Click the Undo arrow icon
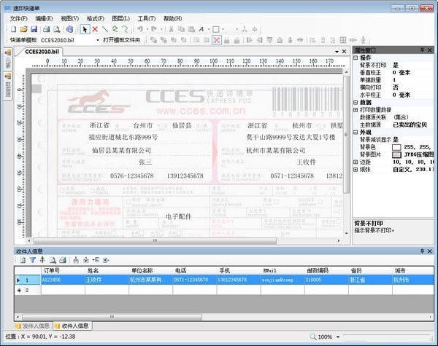The height and width of the screenshot is (346, 438). (140, 29)
